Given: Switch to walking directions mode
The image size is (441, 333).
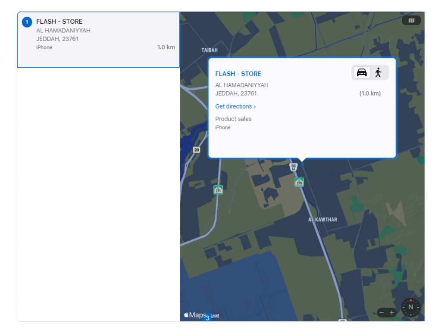Looking at the screenshot, I should click(378, 72).
